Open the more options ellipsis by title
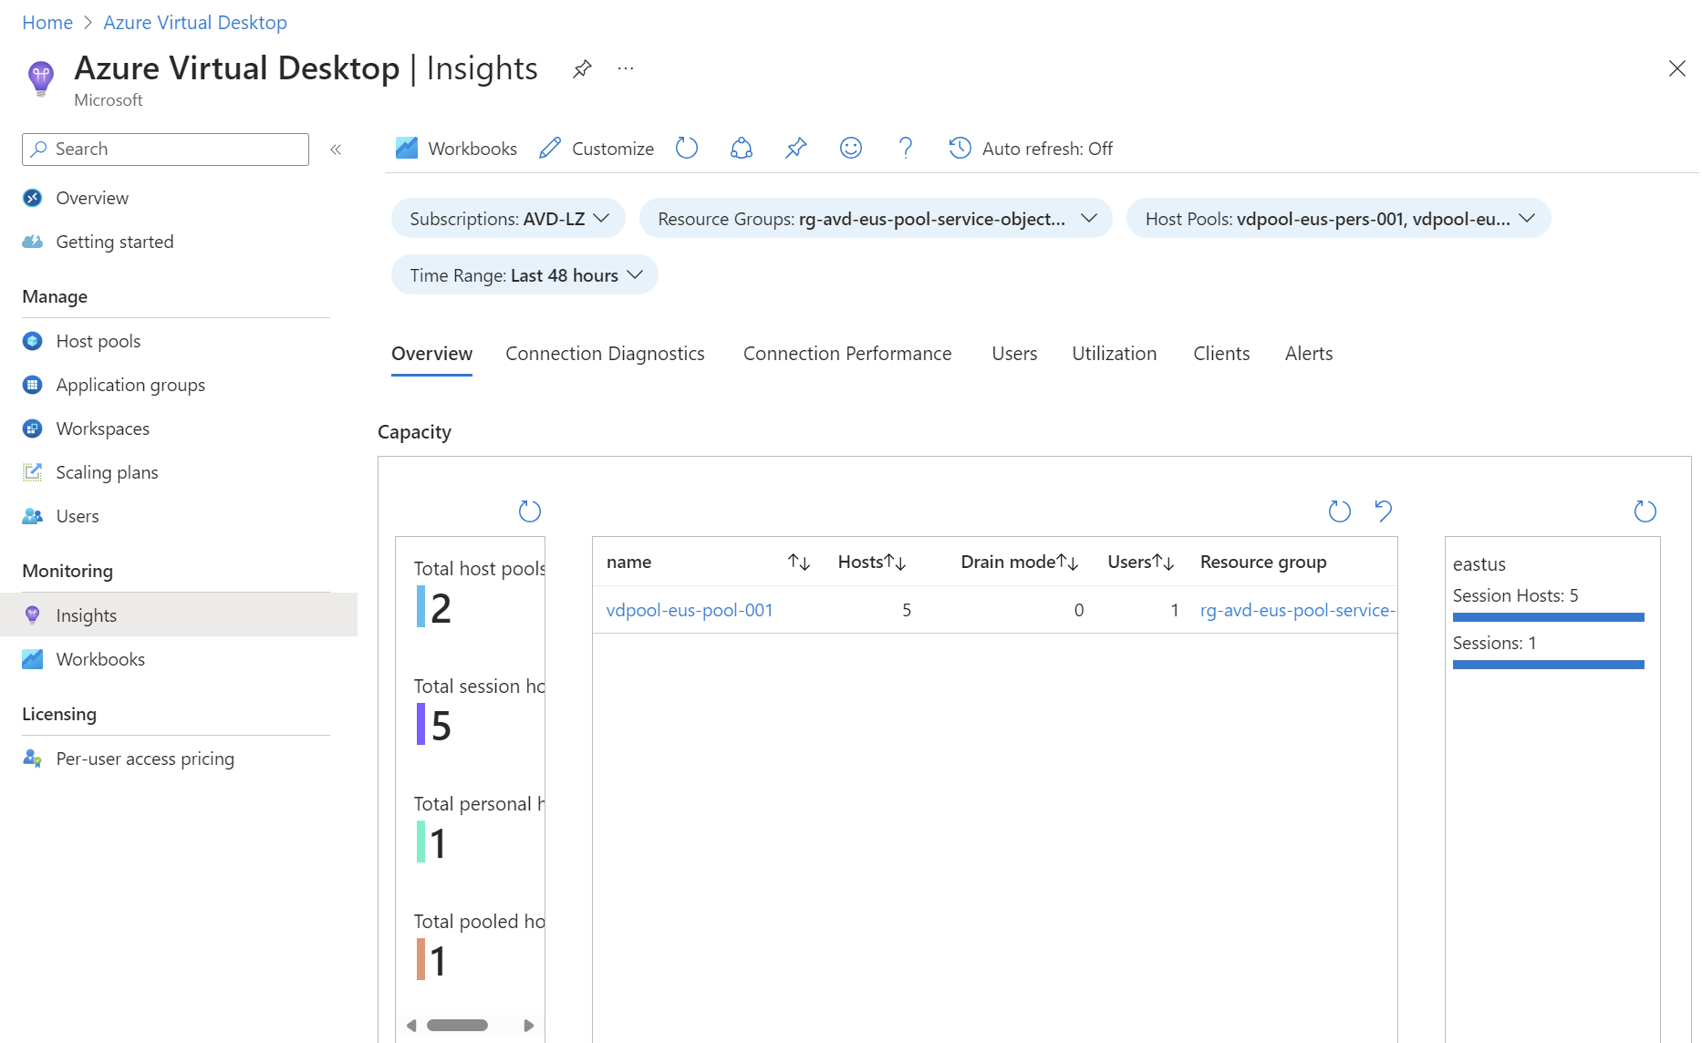Viewport: 1702px width, 1043px height. (626, 68)
